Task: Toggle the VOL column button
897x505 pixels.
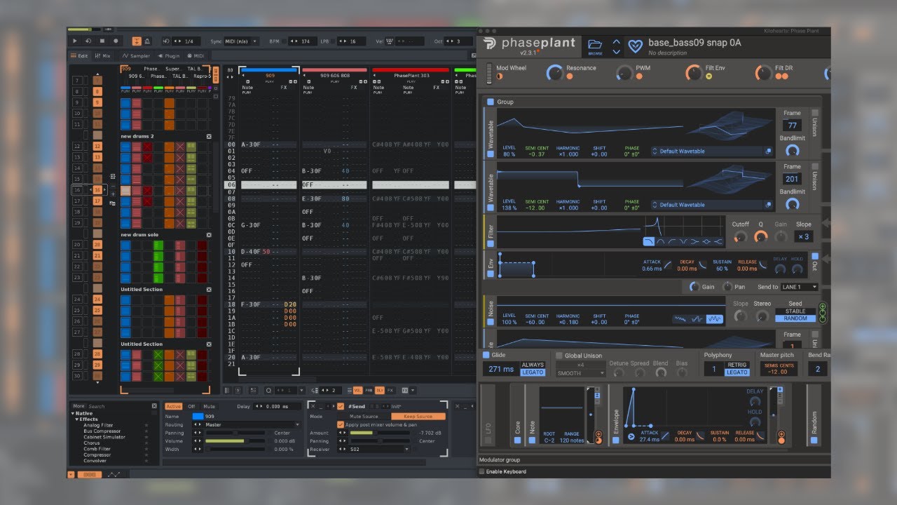Action: [x=358, y=390]
